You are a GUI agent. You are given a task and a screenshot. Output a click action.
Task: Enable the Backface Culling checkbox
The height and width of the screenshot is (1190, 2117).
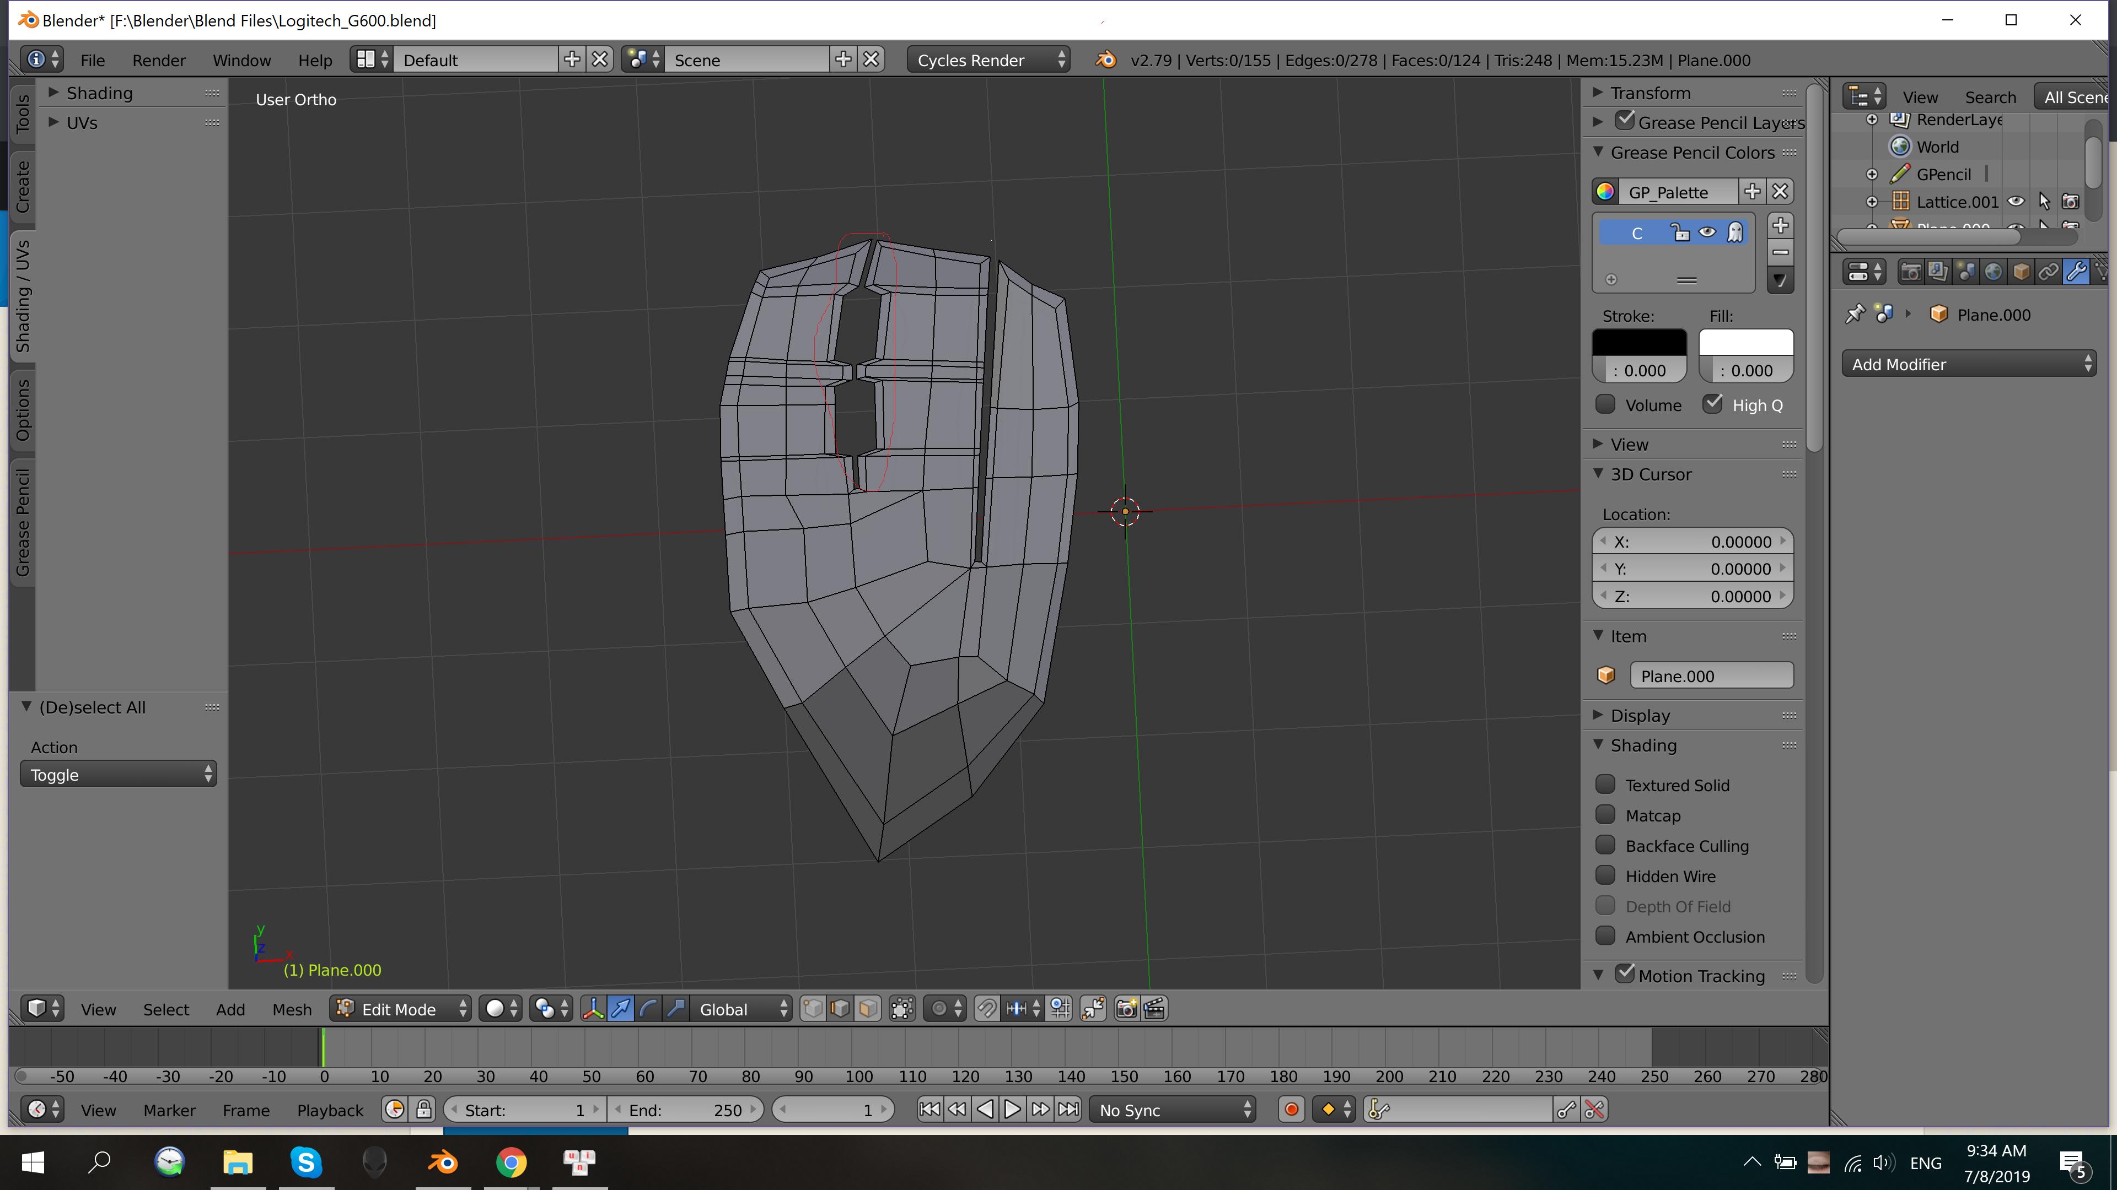[1606, 845]
